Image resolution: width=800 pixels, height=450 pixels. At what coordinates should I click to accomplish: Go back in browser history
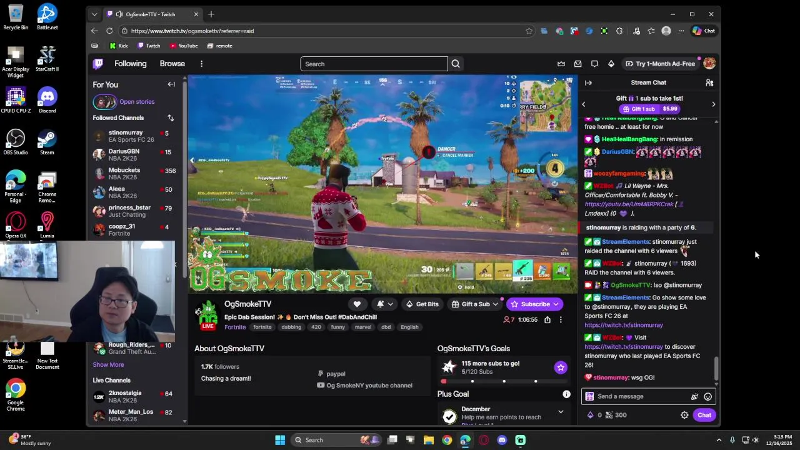pyautogui.click(x=94, y=31)
